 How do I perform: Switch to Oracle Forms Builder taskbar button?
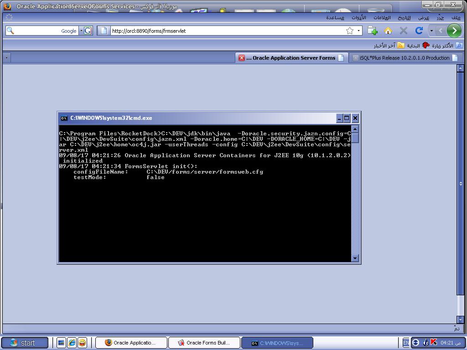(203, 343)
